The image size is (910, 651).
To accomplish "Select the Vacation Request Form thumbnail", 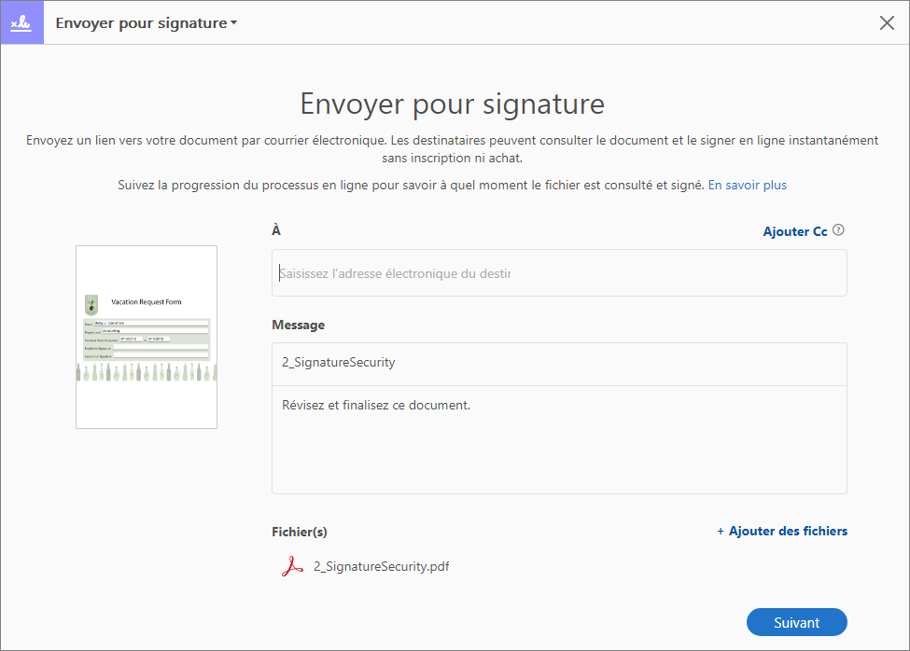I will pyautogui.click(x=147, y=337).
